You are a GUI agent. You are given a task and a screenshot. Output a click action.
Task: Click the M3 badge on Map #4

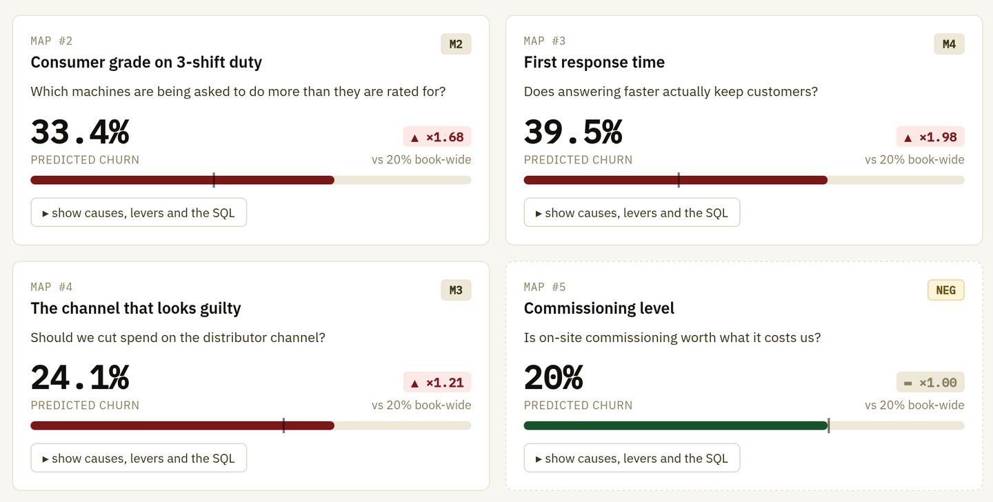point(456,290)
